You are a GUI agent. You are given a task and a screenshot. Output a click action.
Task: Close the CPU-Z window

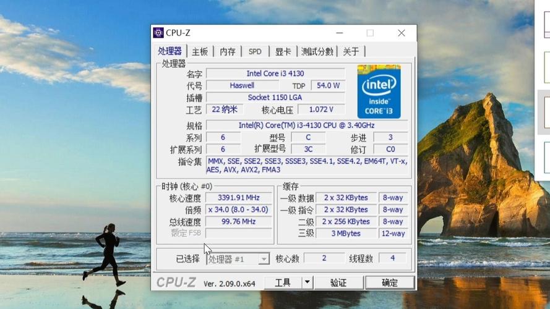402,33
